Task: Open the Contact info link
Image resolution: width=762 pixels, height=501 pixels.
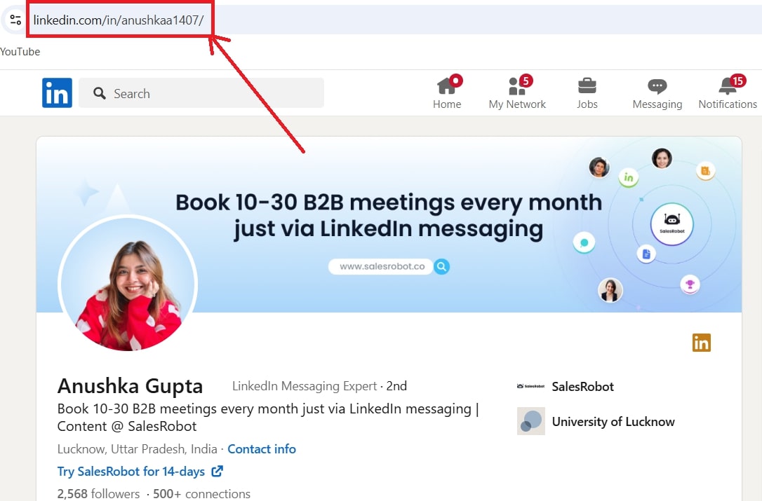Action: click(x=262, y=448)
